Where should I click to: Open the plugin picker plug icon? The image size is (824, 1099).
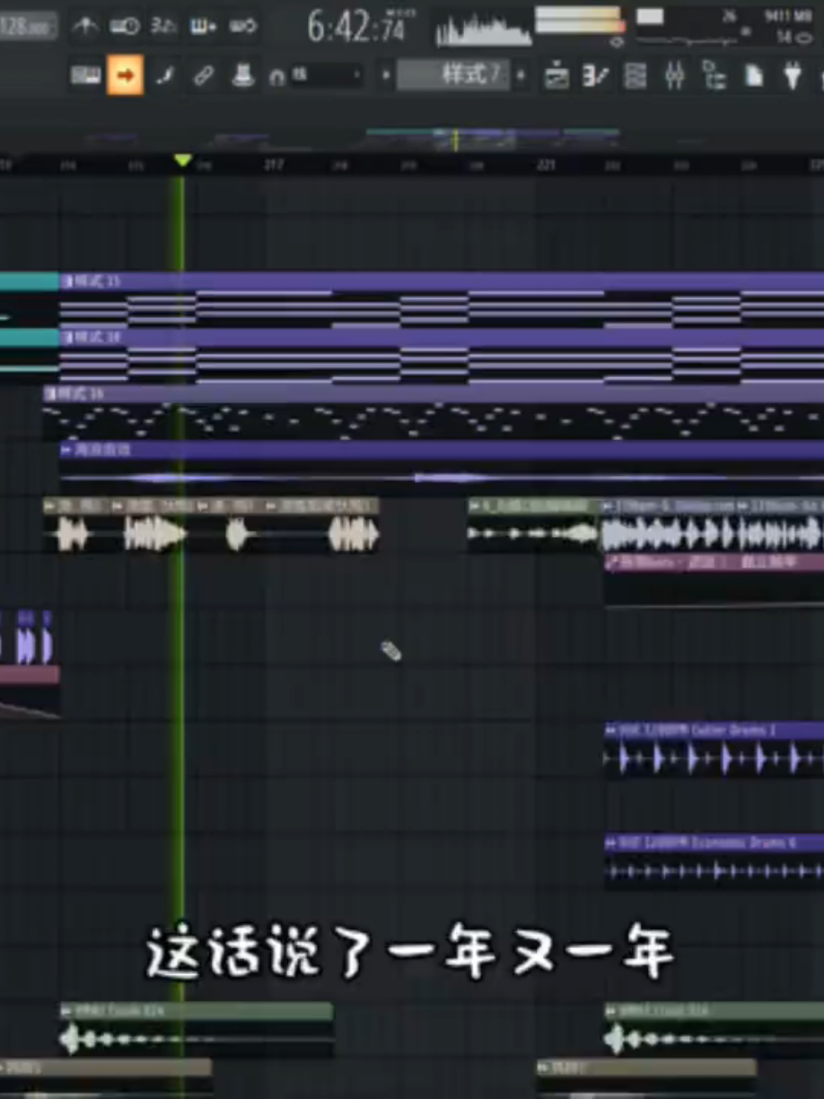793,76
